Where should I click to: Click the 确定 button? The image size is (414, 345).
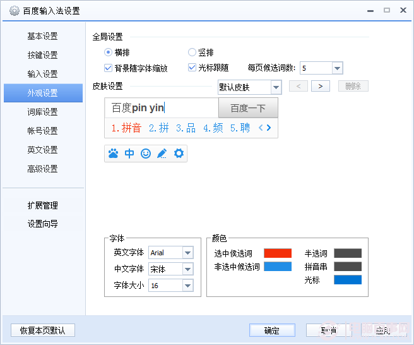point(272,330)
